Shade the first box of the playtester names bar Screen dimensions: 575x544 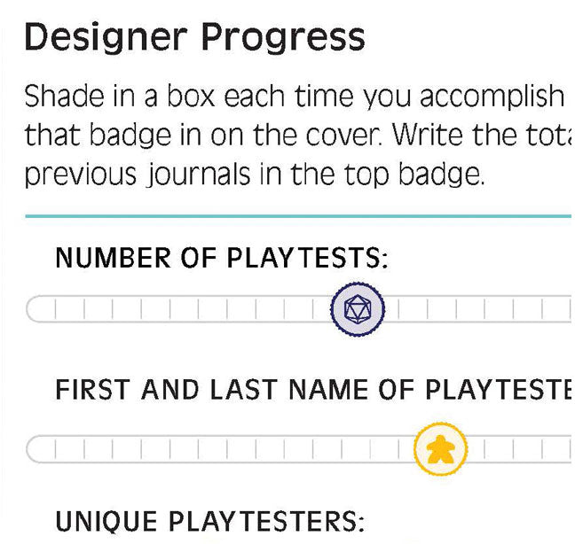point(41,449)
